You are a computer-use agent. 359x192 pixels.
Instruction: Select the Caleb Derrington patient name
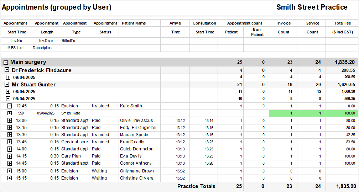tap(137, 149)
